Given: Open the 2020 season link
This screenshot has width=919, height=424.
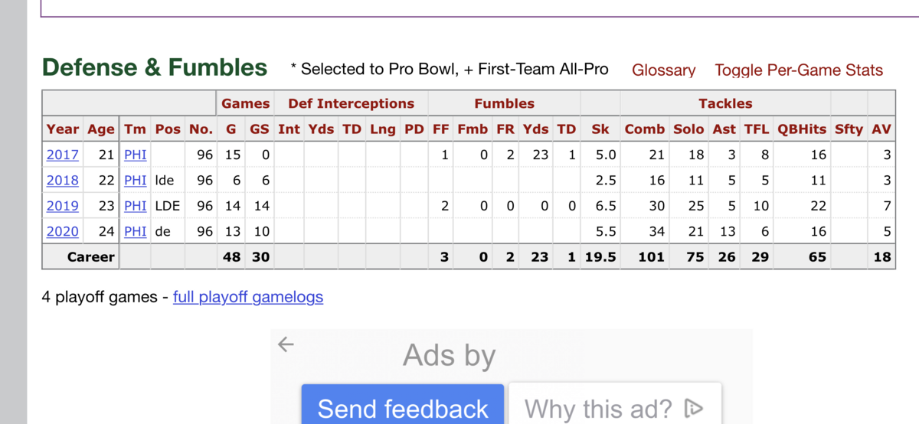Looking at the screenshot, I should 62,231.
